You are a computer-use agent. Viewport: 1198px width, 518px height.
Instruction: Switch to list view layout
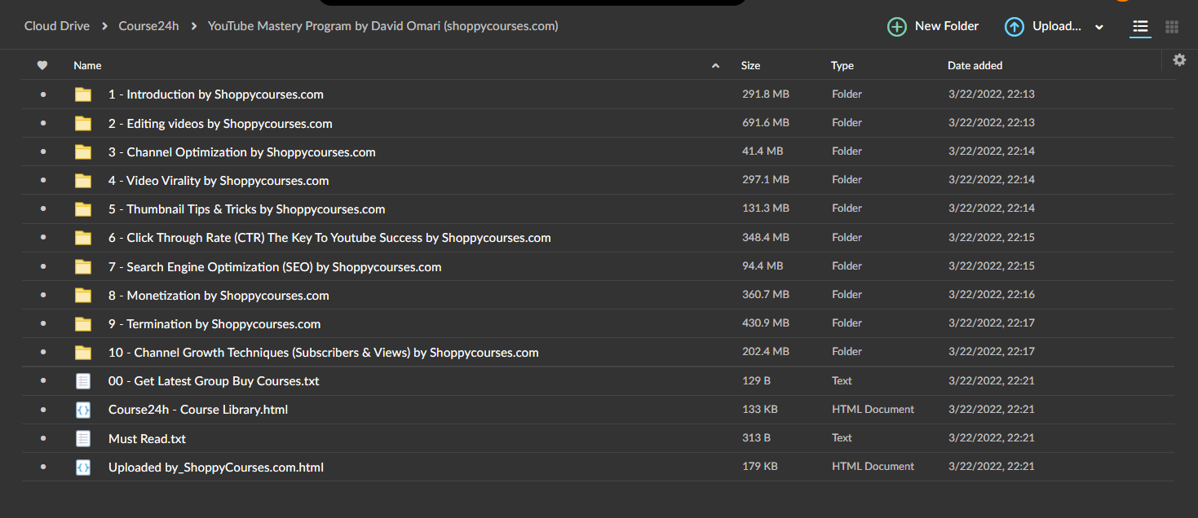(1140, 27)
